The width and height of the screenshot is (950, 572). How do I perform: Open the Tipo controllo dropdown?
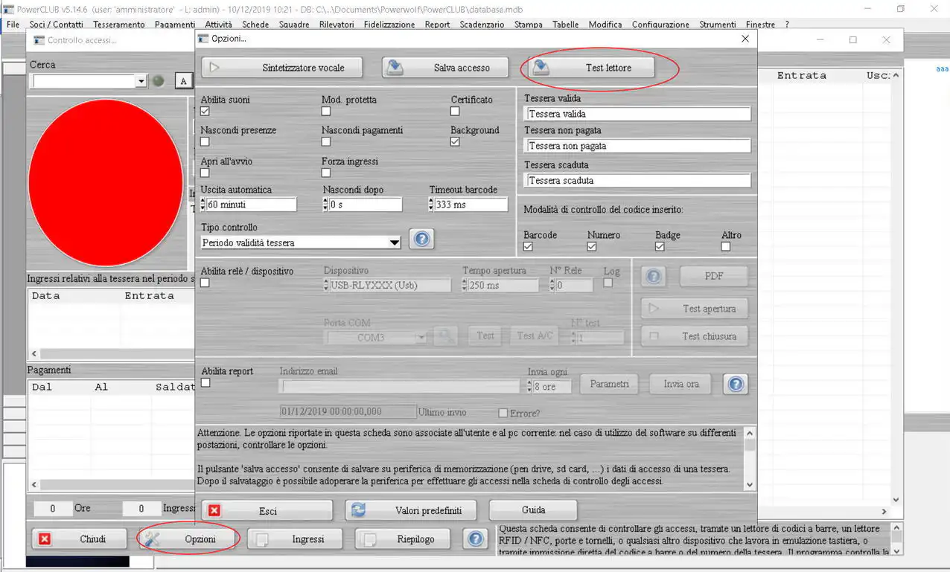point(395,243)
